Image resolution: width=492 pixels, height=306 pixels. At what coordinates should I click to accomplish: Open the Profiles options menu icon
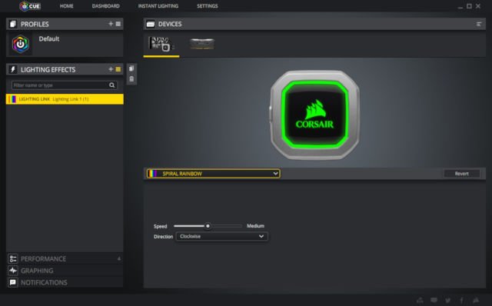(x=118, y=24)
